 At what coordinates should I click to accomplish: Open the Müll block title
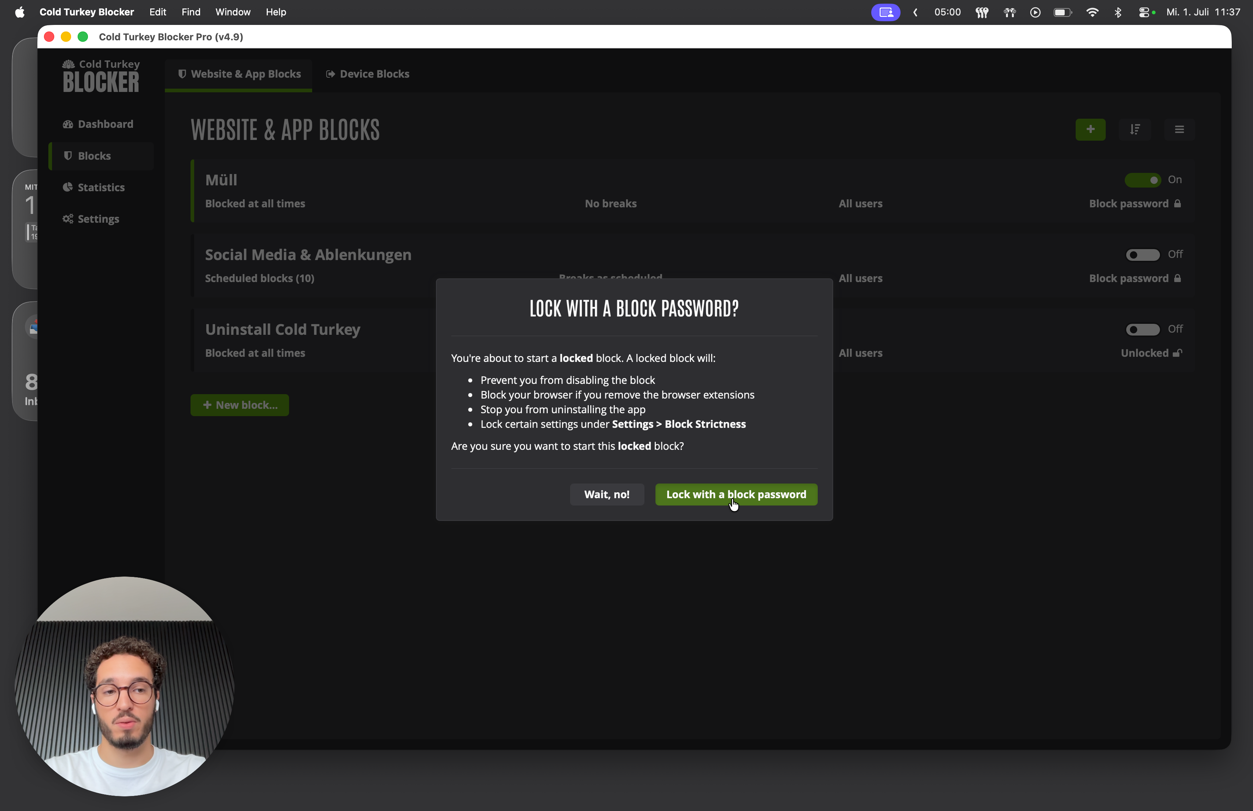click(221, 180)
